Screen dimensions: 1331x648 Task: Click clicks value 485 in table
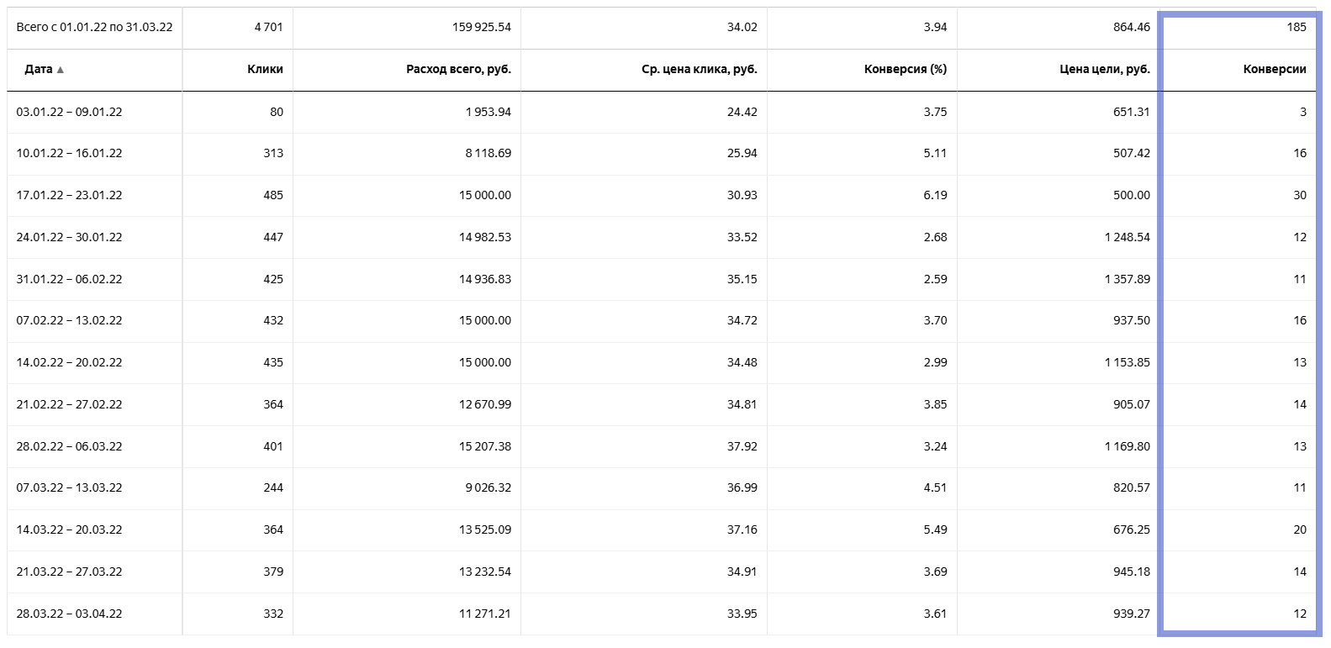click(x=272, y=195)
